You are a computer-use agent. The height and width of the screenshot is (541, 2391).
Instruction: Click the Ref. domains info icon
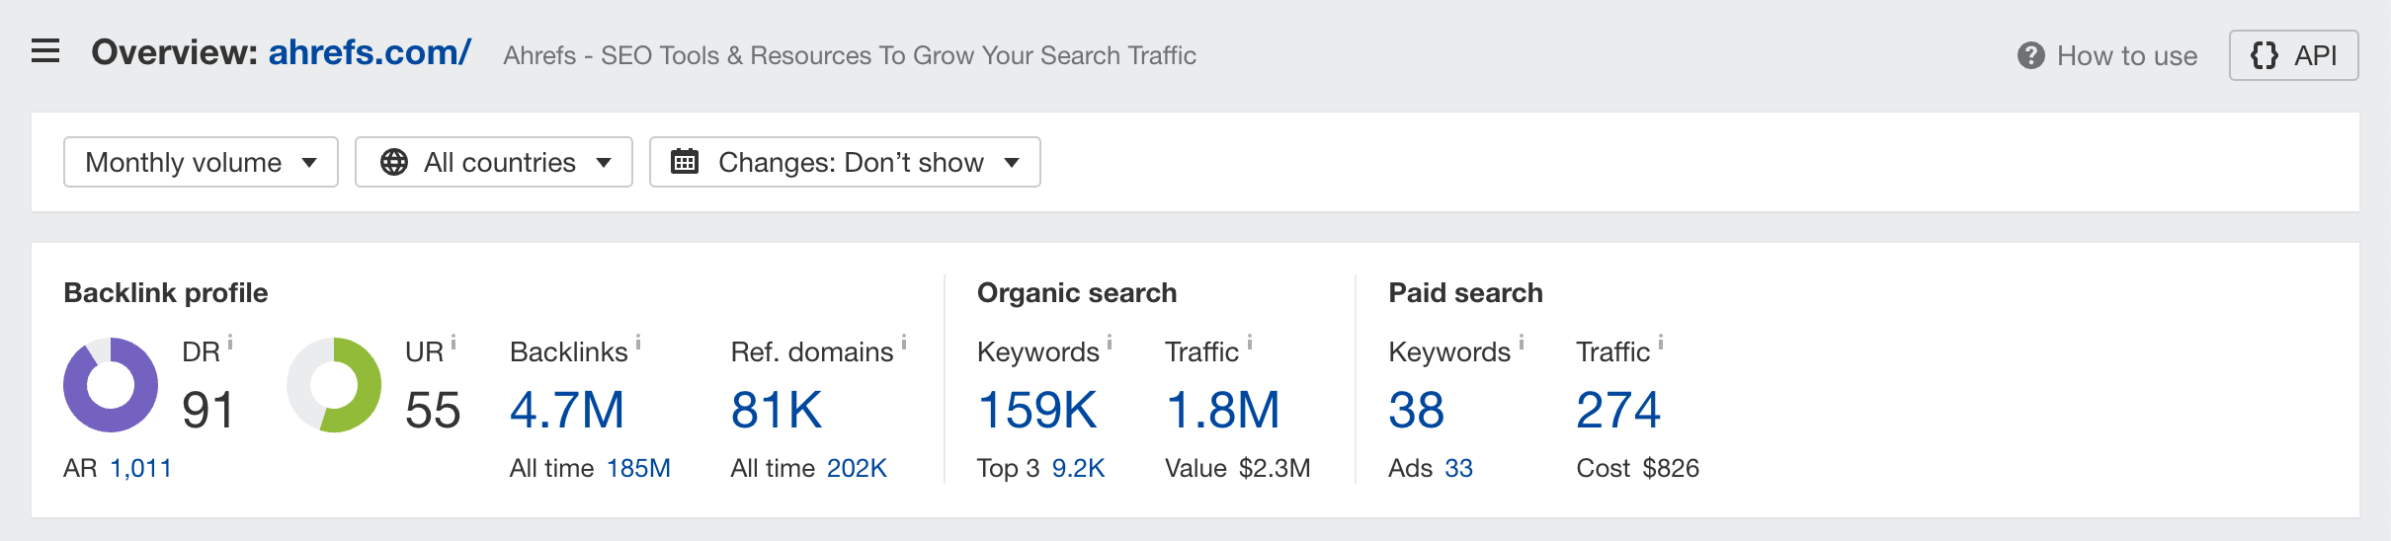coord(904,343)
